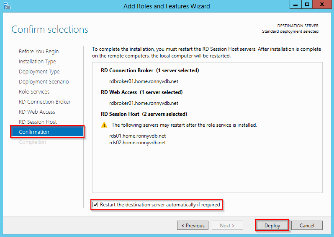Click the Cancel button
This screenshot has height=237, width=334.
(307, 226)
